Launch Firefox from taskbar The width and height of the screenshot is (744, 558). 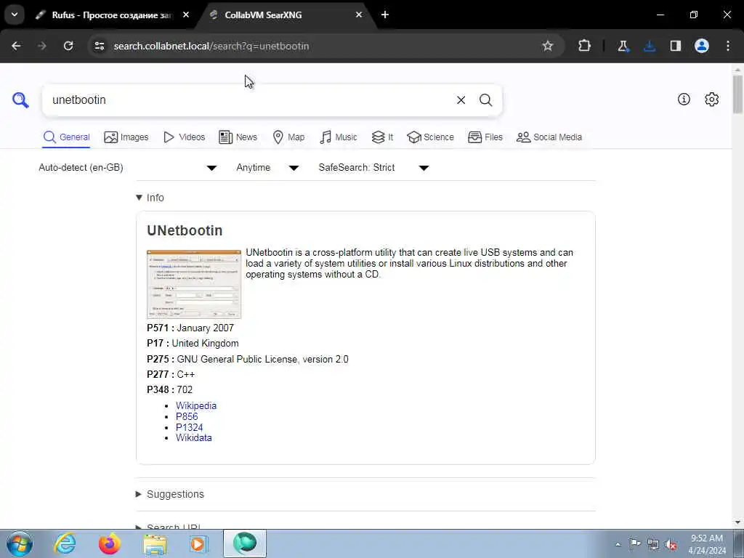coord(110,543)
